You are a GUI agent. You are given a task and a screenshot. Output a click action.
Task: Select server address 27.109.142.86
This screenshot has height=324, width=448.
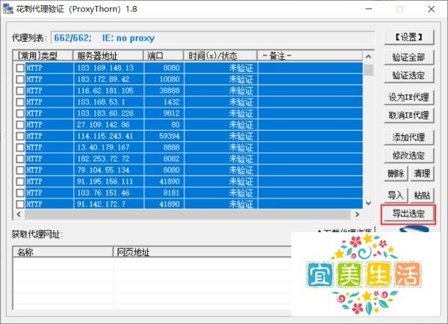click(x=103, y=125)
